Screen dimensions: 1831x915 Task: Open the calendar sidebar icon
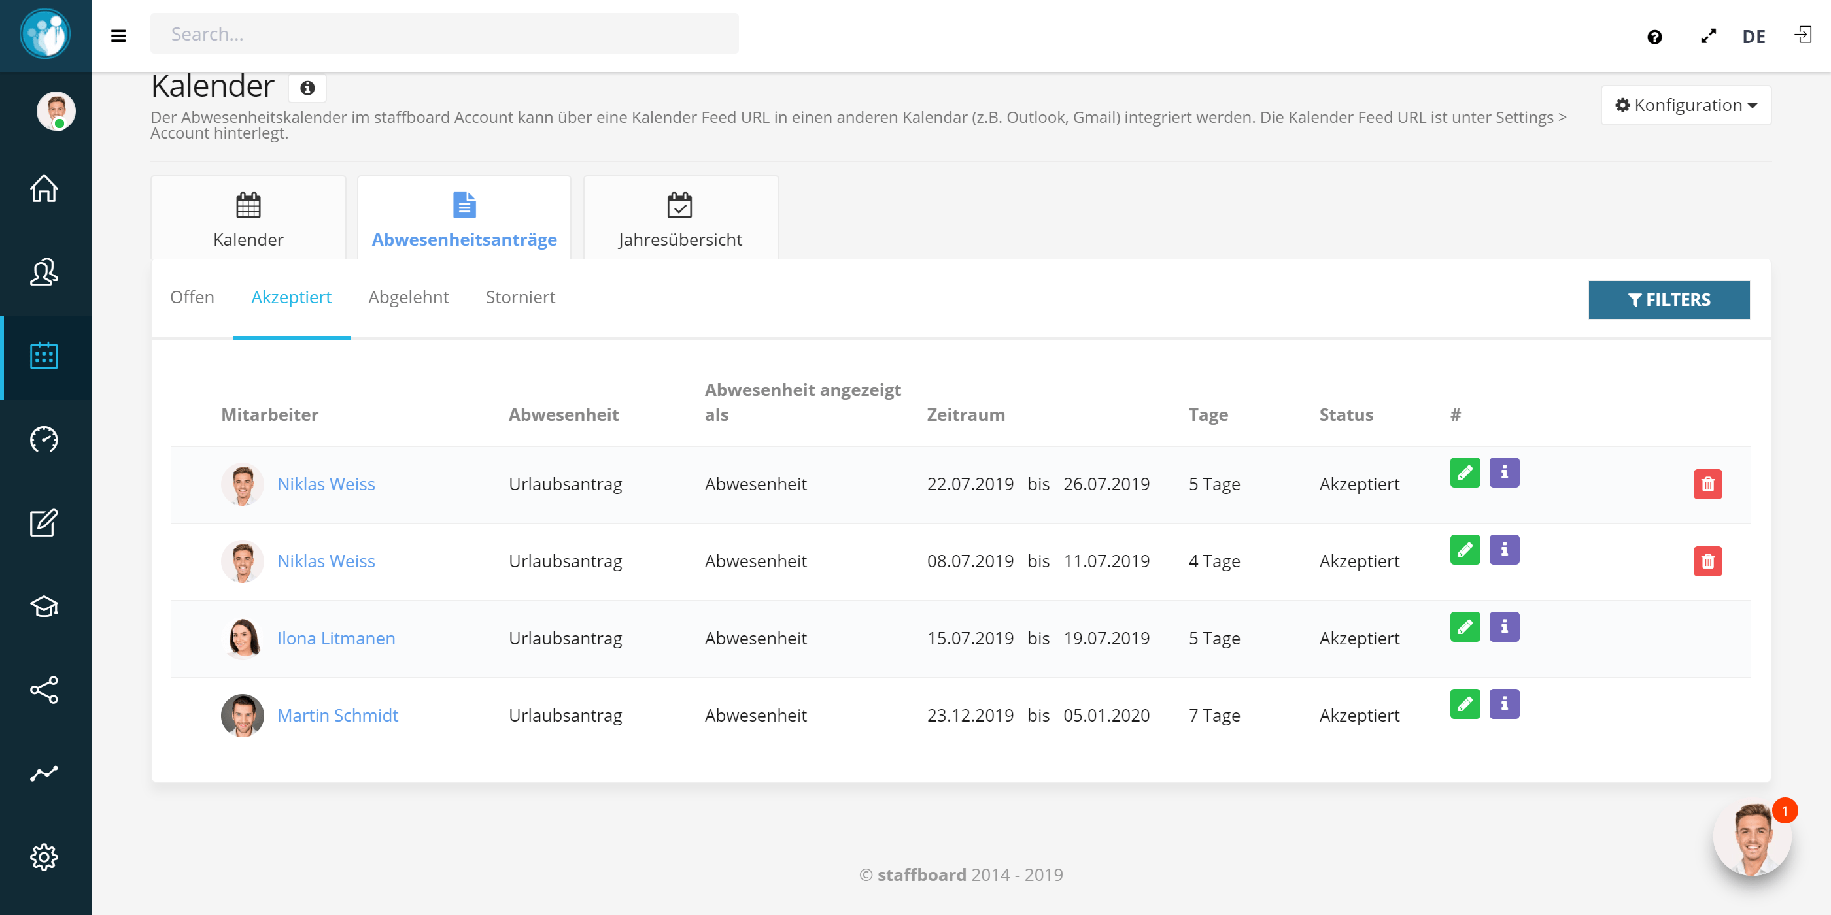pyautogui.click(x=44, y=355)
